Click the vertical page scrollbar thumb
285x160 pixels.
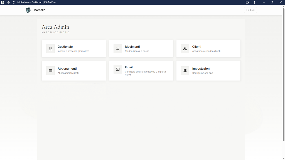click(x=284, y=74)
